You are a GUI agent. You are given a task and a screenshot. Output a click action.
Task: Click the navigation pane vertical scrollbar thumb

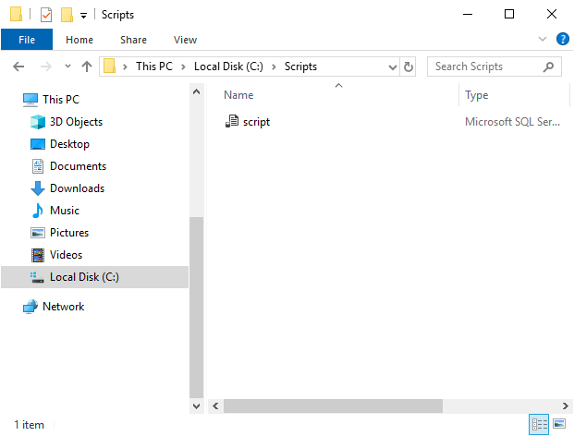coord(196,308)
